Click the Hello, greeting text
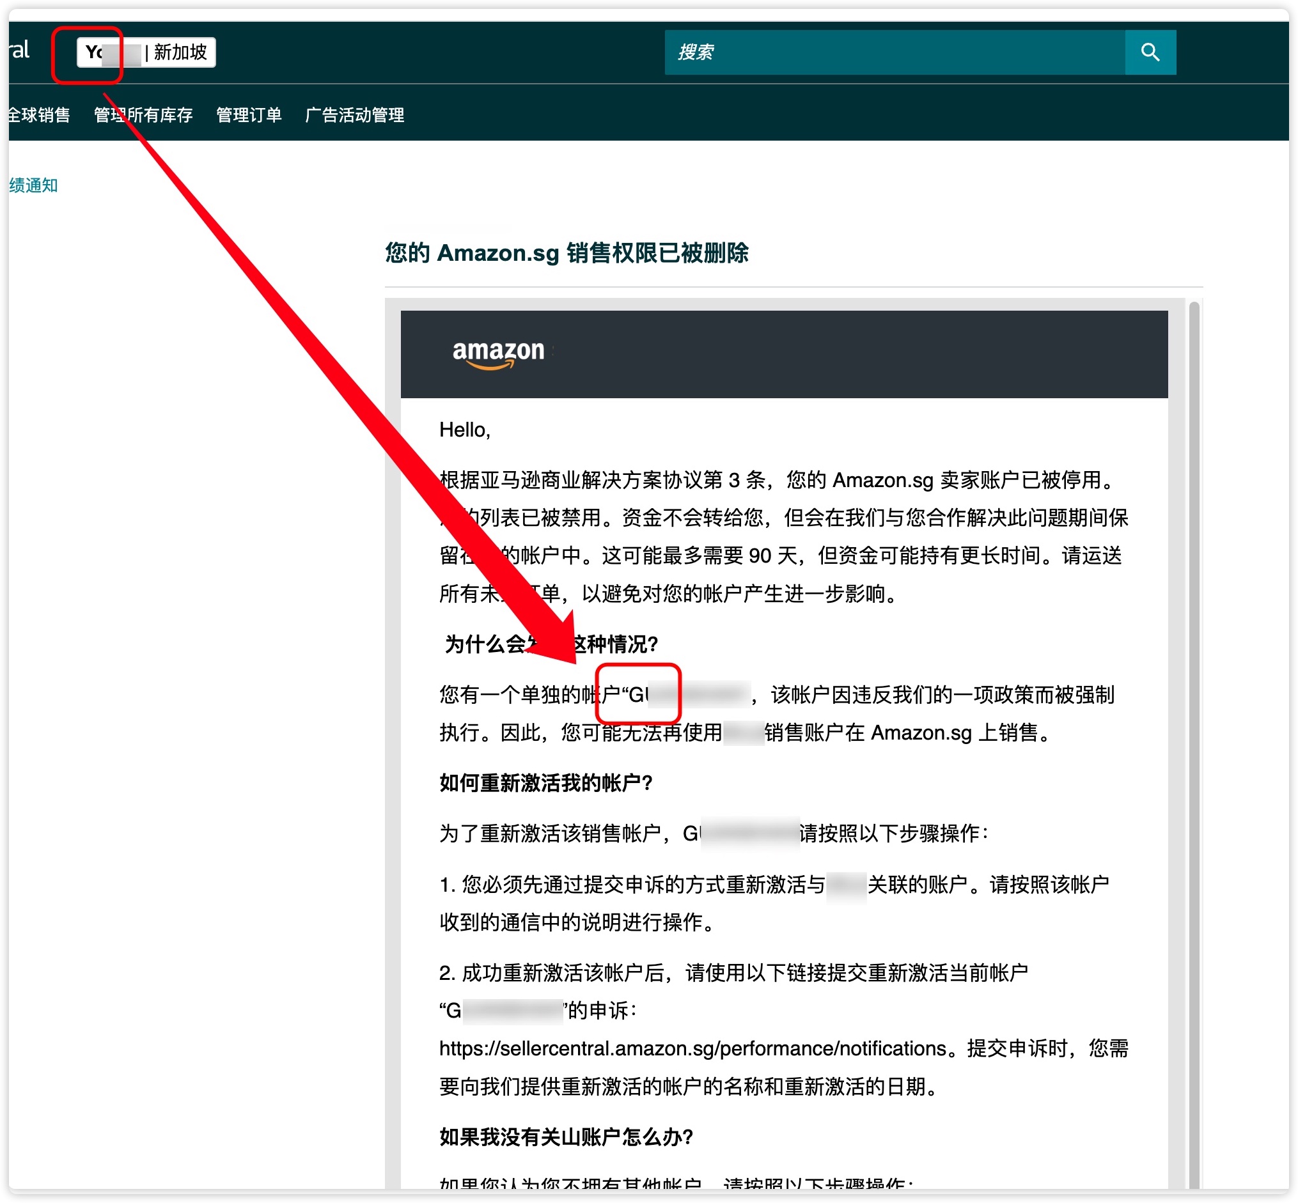Image resolution: width=1298 pixels, height=1203 pixels. [464, 430]
